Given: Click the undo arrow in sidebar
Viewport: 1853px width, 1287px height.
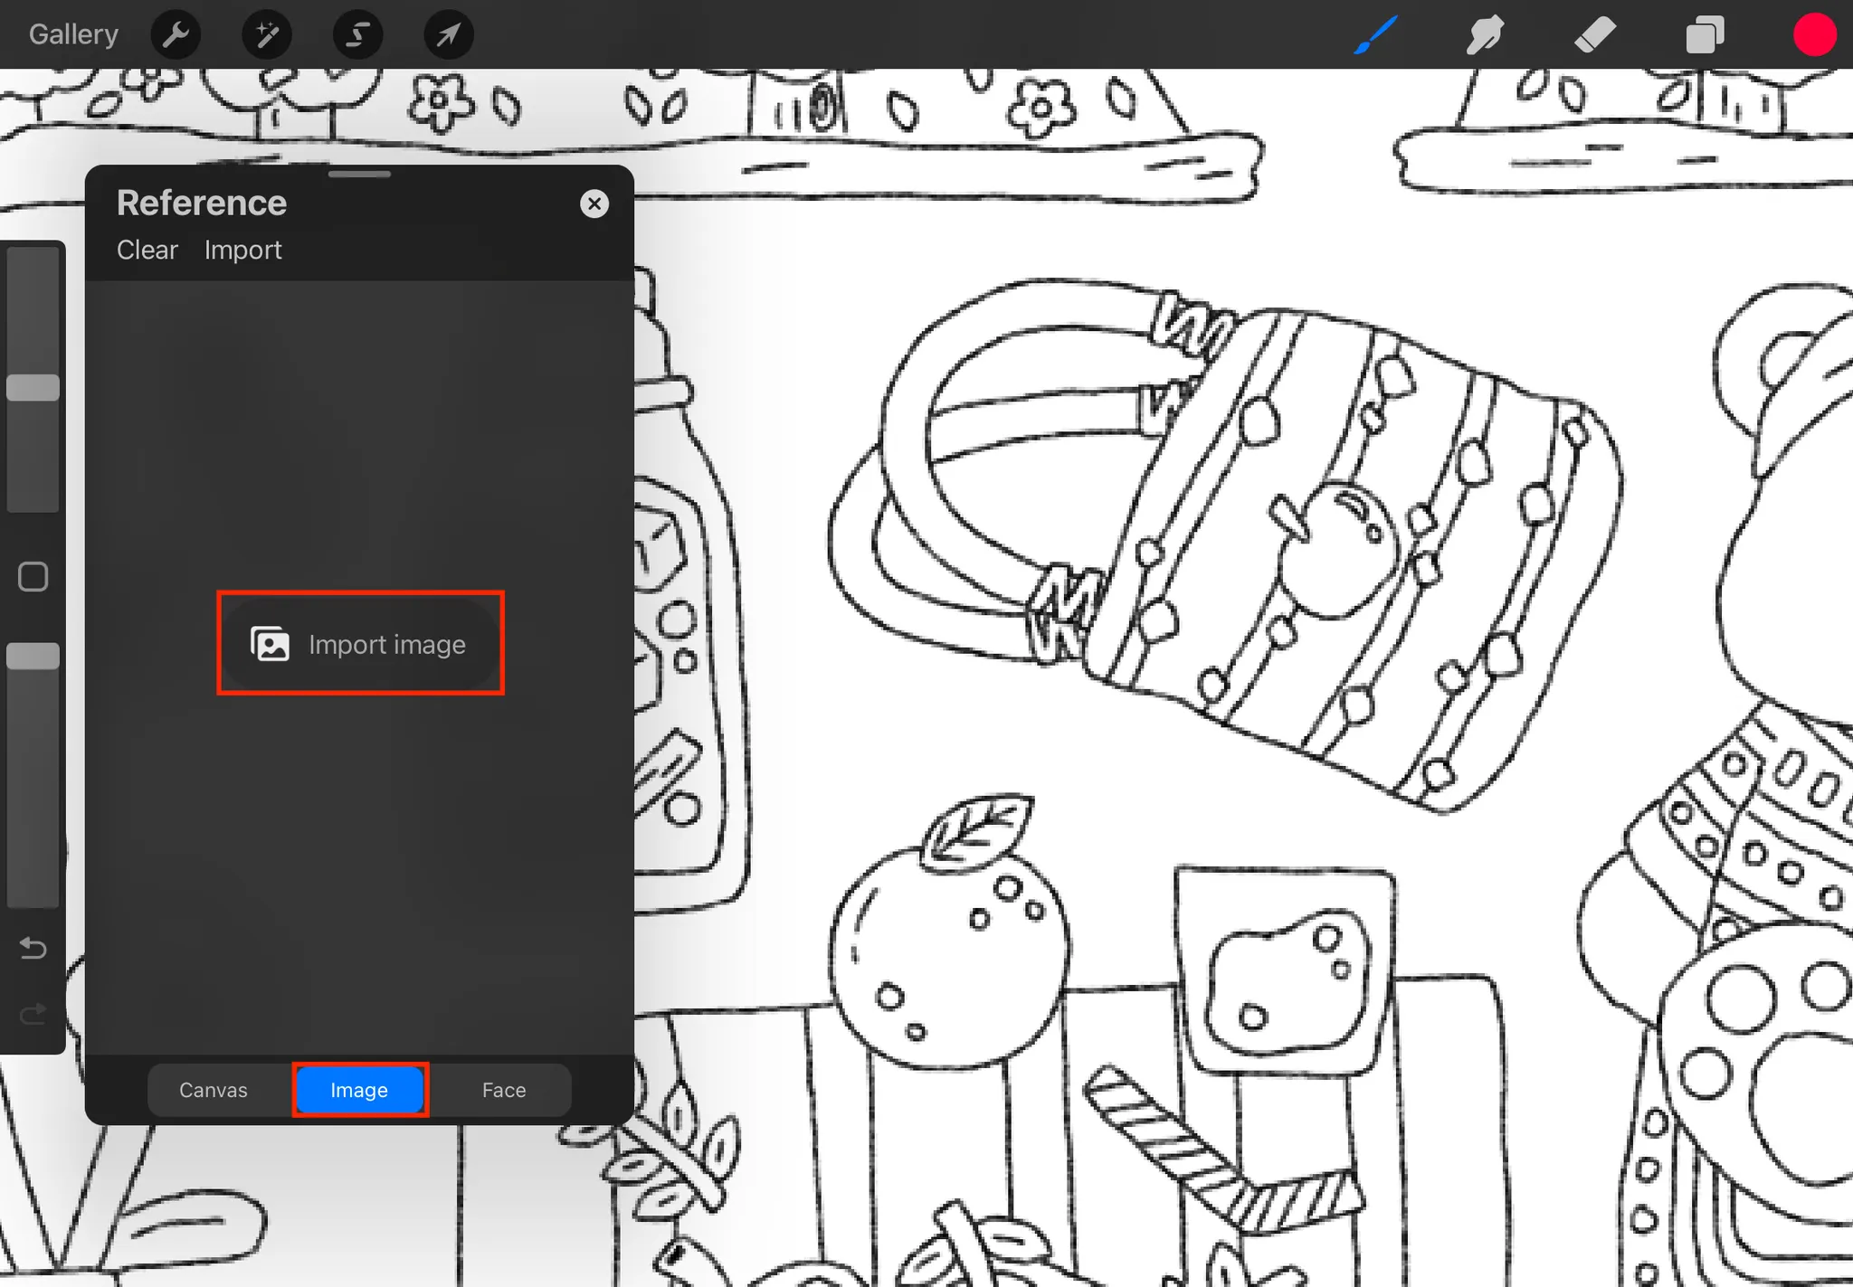Looking at the screenshot, I should tap(33, 948).
